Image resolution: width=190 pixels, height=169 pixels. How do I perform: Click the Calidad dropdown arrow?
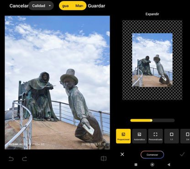[x=50, y=6]
